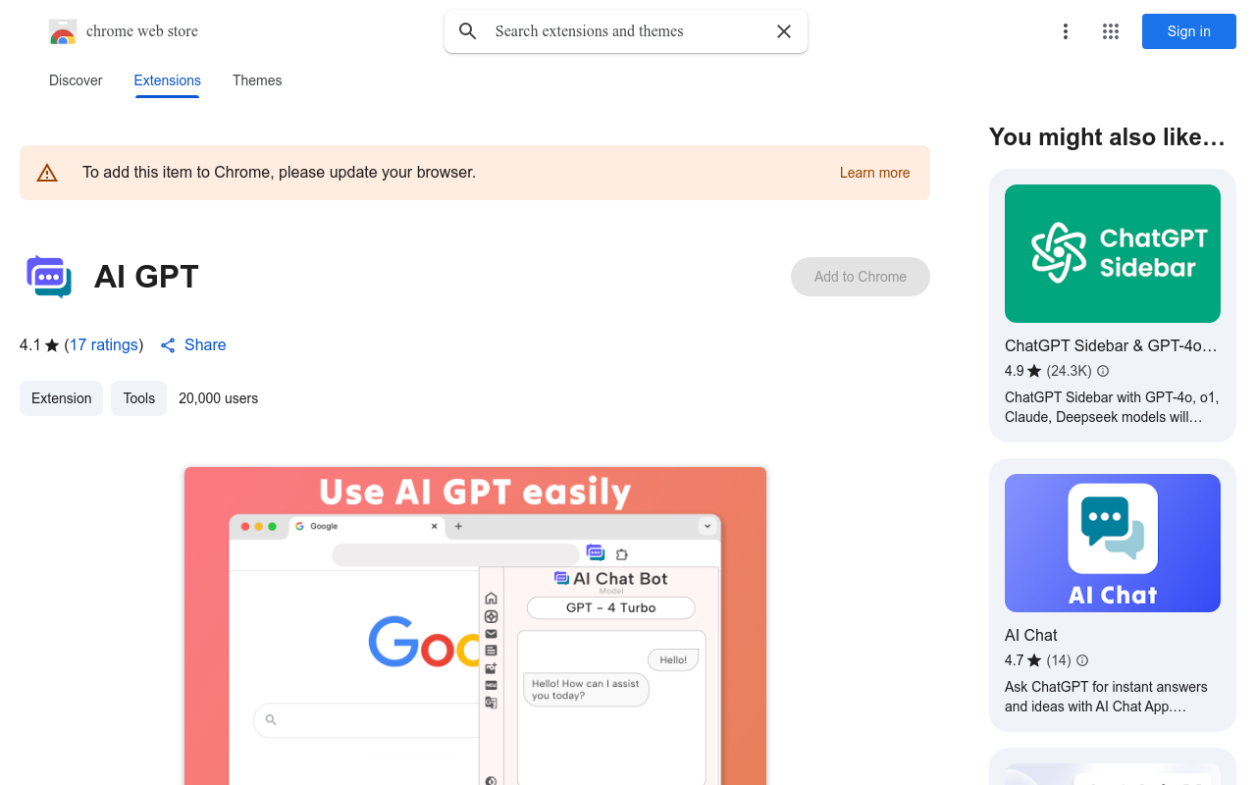
Task: Click the info icon beside ChatGPT Sidebar rating
Action: [x=1103, y=371]
